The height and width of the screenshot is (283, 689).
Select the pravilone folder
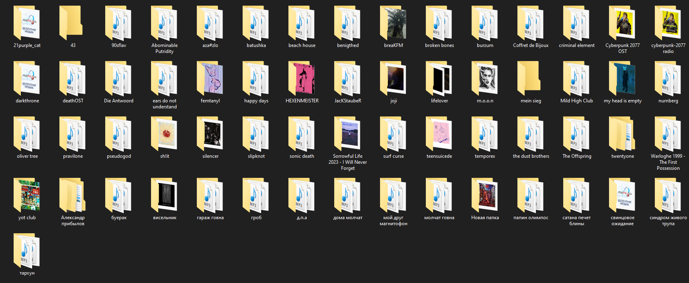coord(73,133)
